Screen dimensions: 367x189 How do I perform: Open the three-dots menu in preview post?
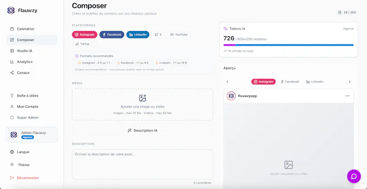pos(348,96)
